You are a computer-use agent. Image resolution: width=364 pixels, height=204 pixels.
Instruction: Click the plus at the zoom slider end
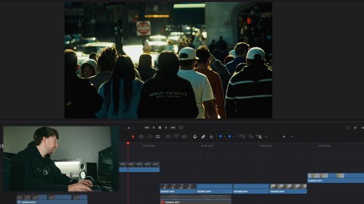292,137
